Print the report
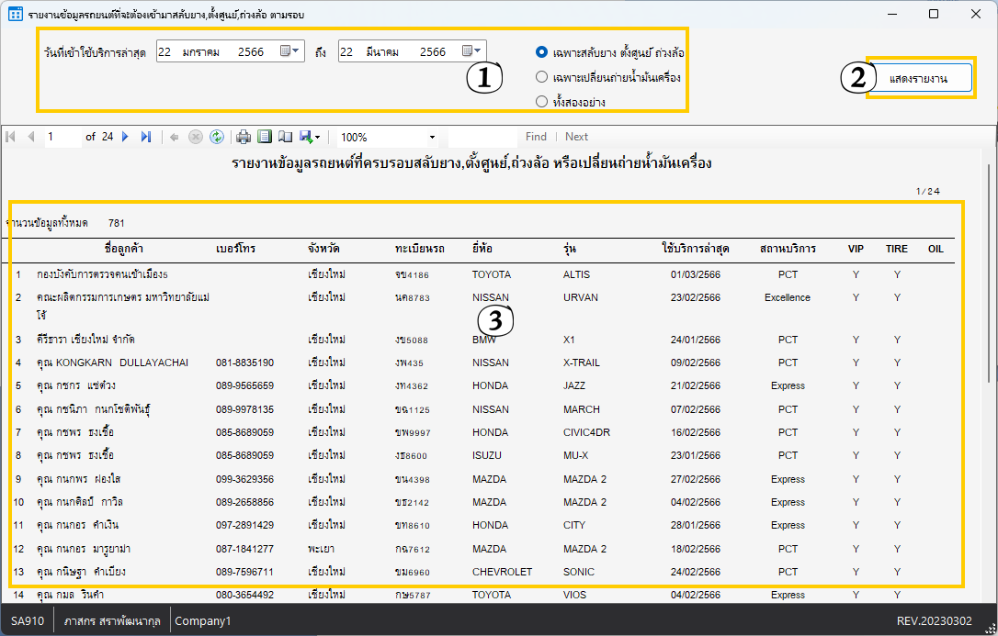Viewport: 998px width, 636px height. tap(244, 137)
